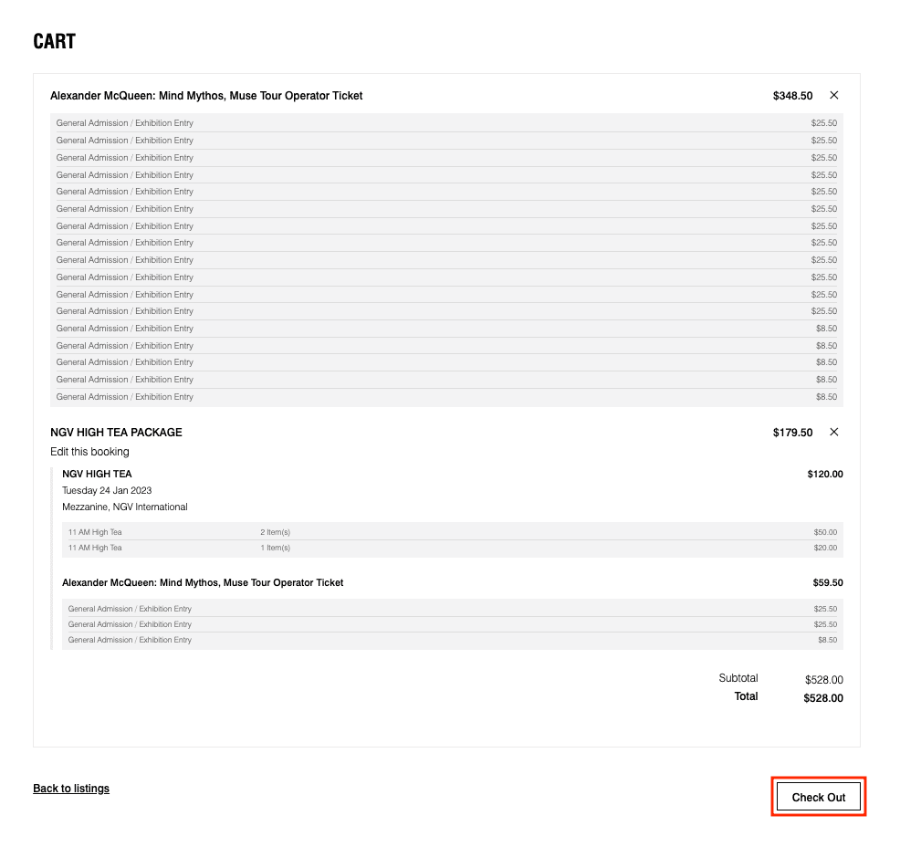Click the last $8.50 row in the package
This screenshot has height=847, width=900.
click(453, 640)
